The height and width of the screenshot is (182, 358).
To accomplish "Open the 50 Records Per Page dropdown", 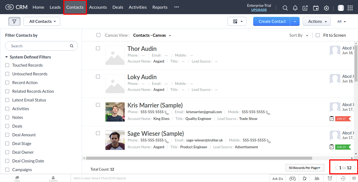I will (305, 168).
